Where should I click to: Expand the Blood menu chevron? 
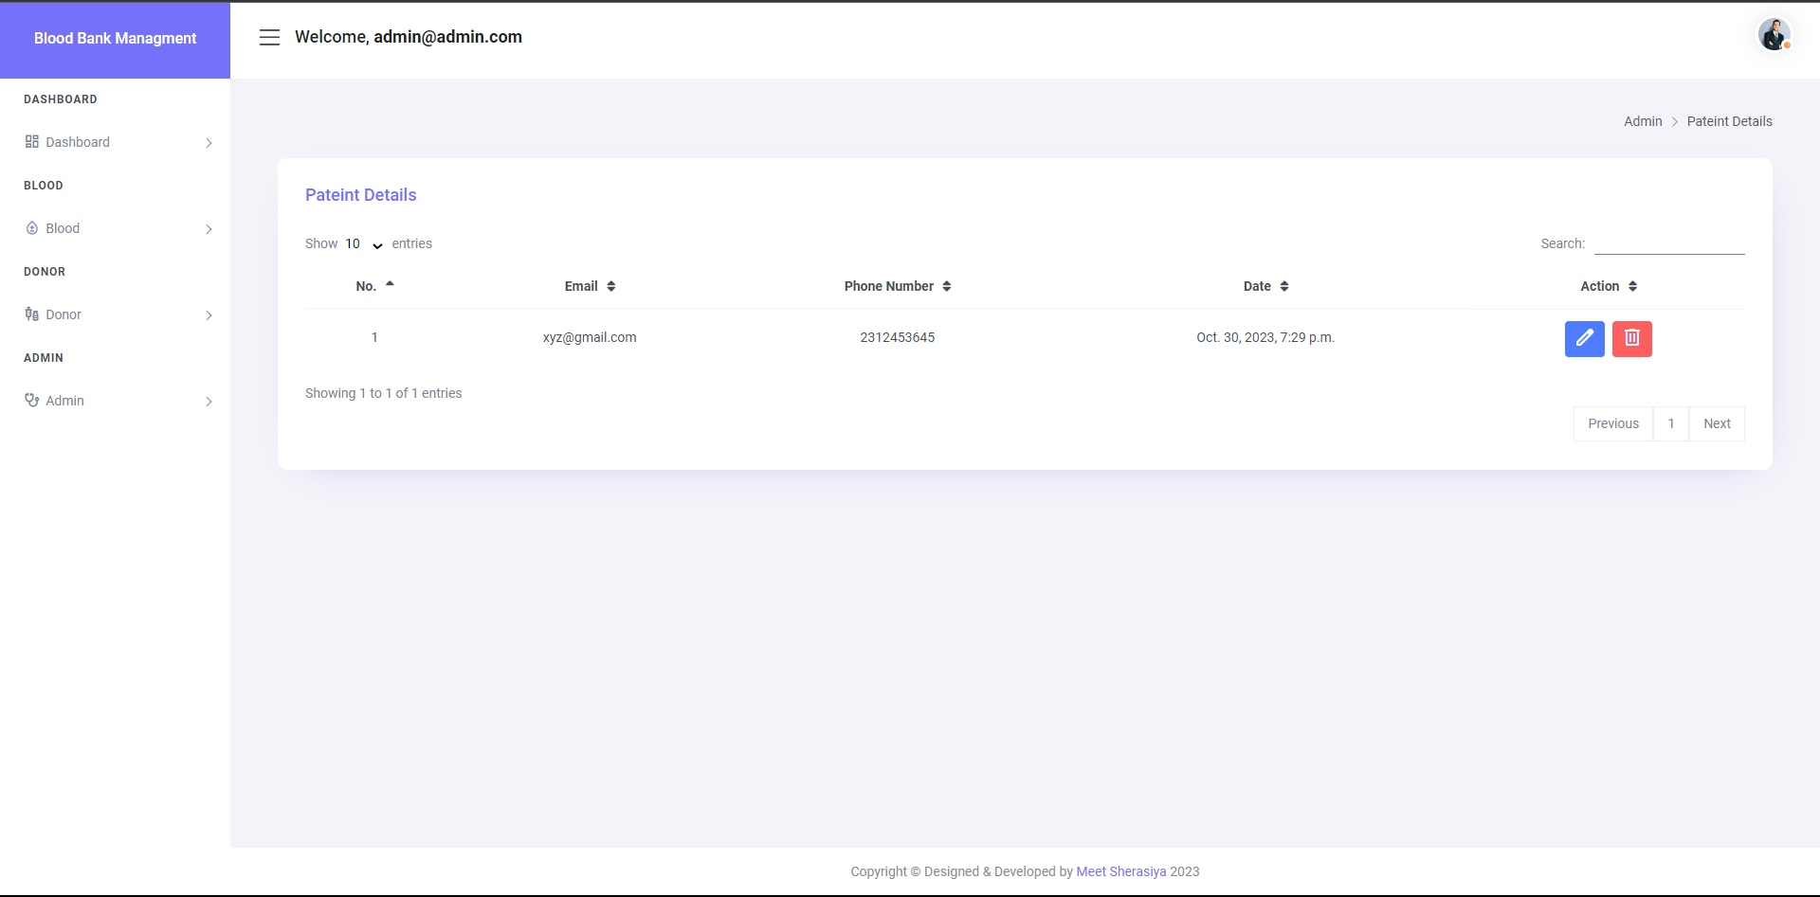click(x=209, y=229)
